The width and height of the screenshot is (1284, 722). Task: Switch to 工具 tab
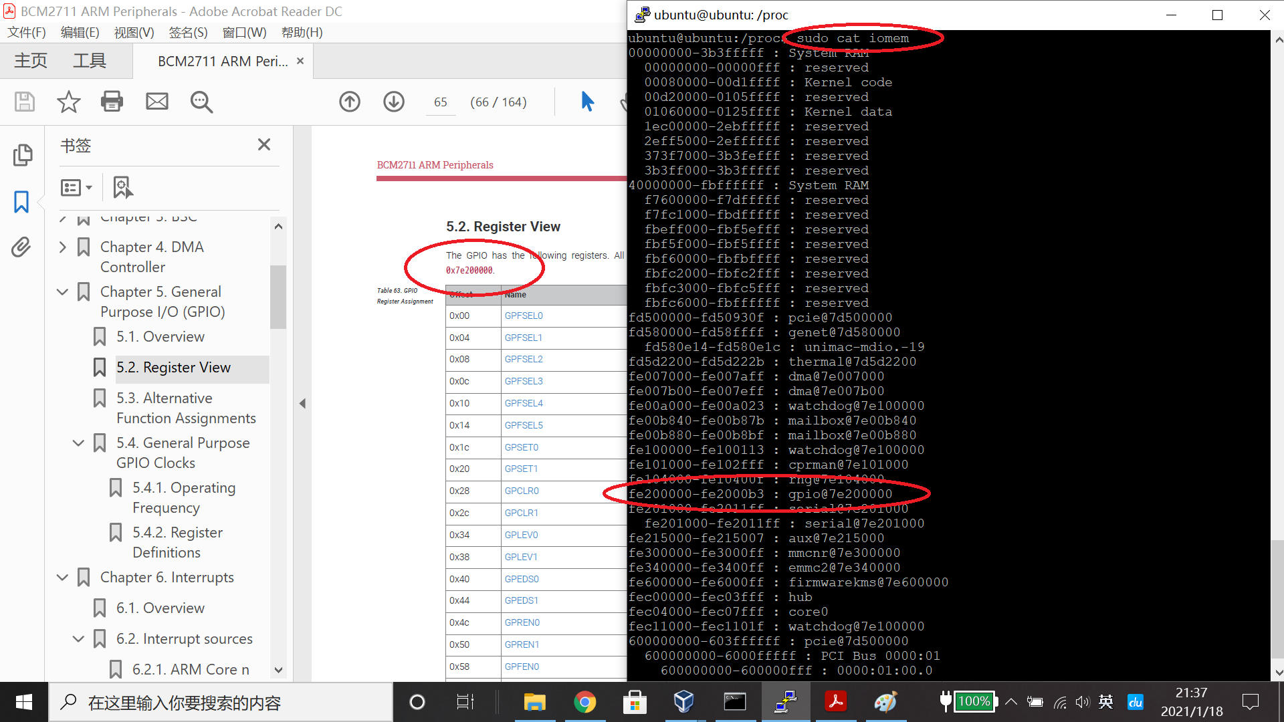pos(90,61)
